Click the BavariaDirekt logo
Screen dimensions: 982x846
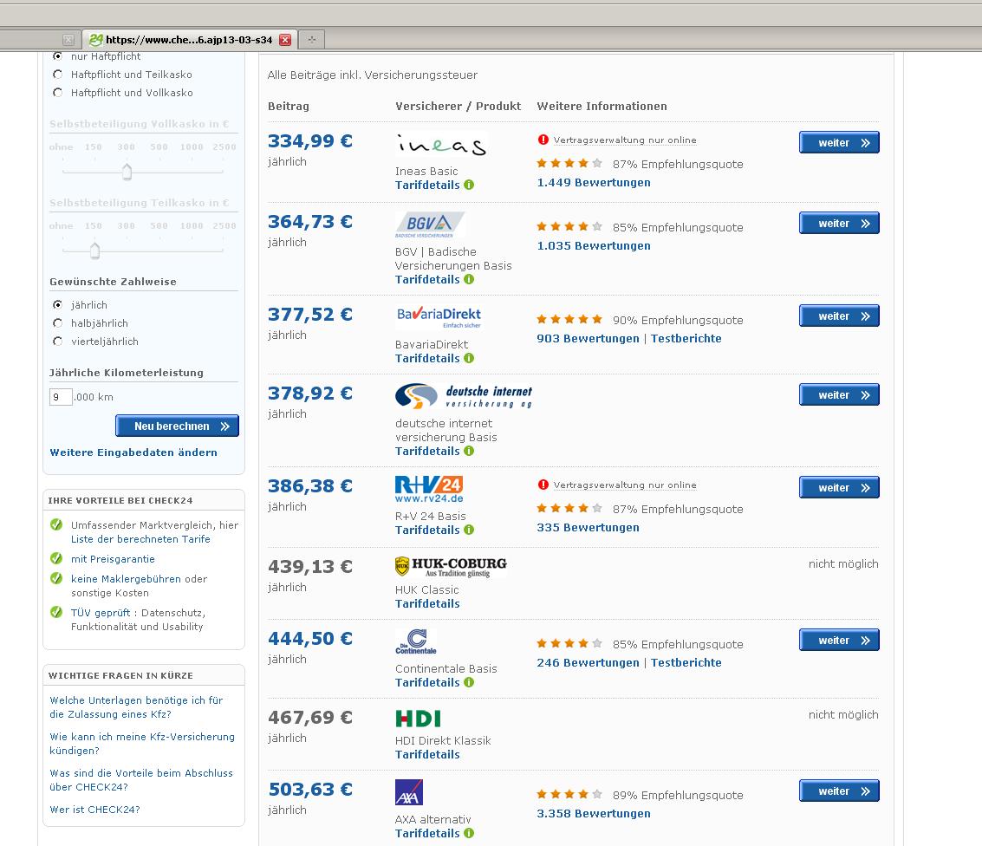click(x=438, y=316)
